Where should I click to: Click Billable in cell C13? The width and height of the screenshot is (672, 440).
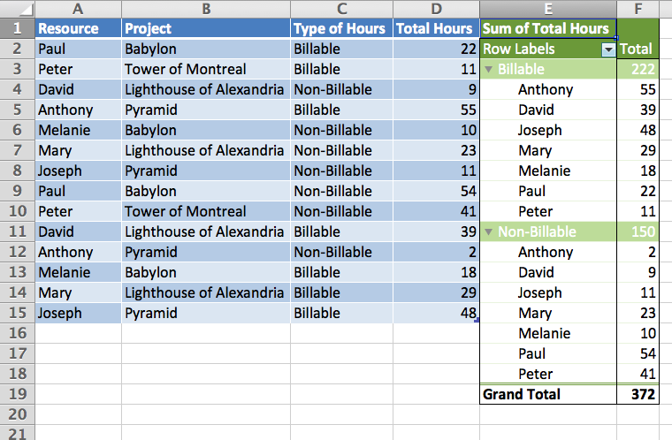coord(341,272)
